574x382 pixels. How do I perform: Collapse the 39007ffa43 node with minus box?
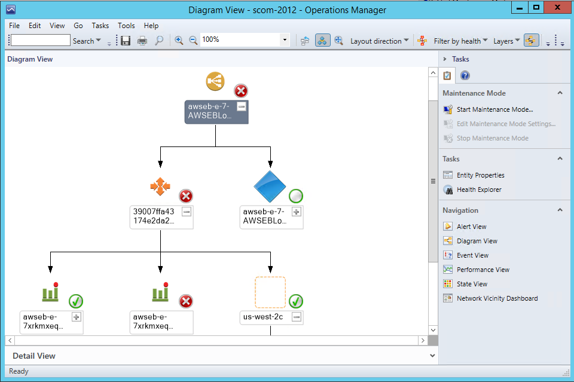coord(187,212)
